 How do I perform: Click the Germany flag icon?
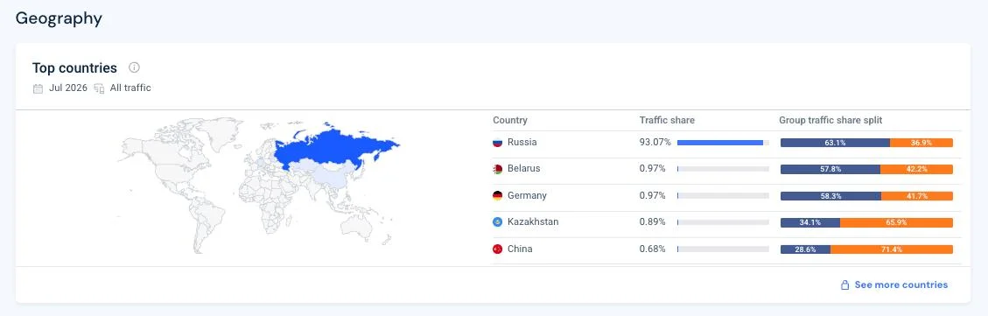click(x=497, y=195)
